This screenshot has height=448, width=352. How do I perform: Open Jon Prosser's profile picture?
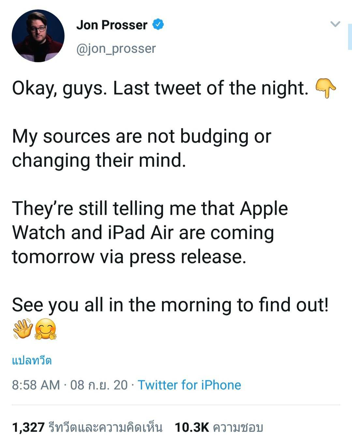[38, 36]
